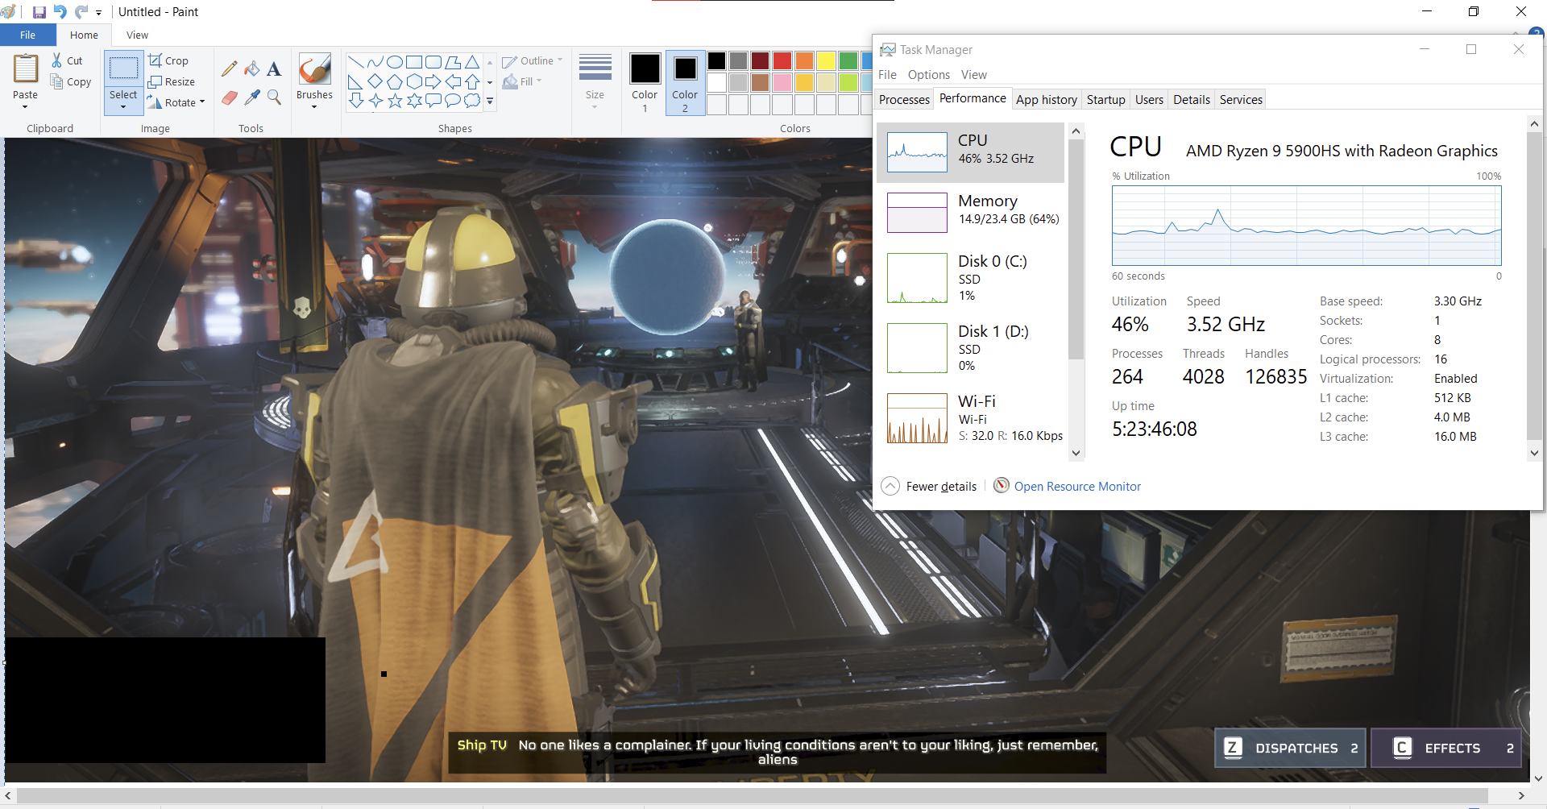Image resolution: width=1547 pixels, height=809 pixels.
Task: Select the Fill with color bucket tool
Action: click(252, 69)
